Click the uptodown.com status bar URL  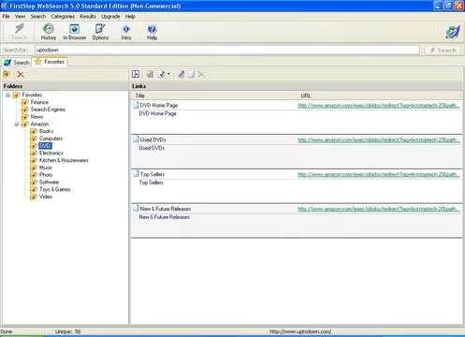300,331
